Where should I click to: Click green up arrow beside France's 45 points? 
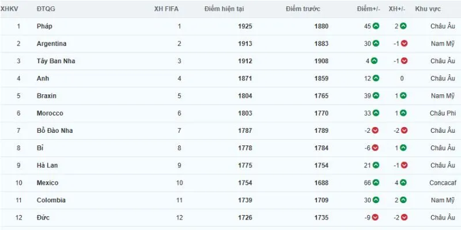(x=376, y=26)
